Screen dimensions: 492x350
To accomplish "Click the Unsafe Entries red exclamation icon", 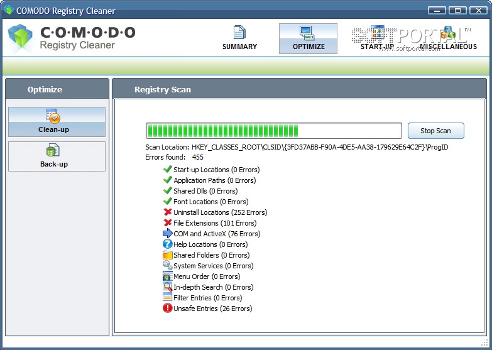I will (x=168, y=308).
